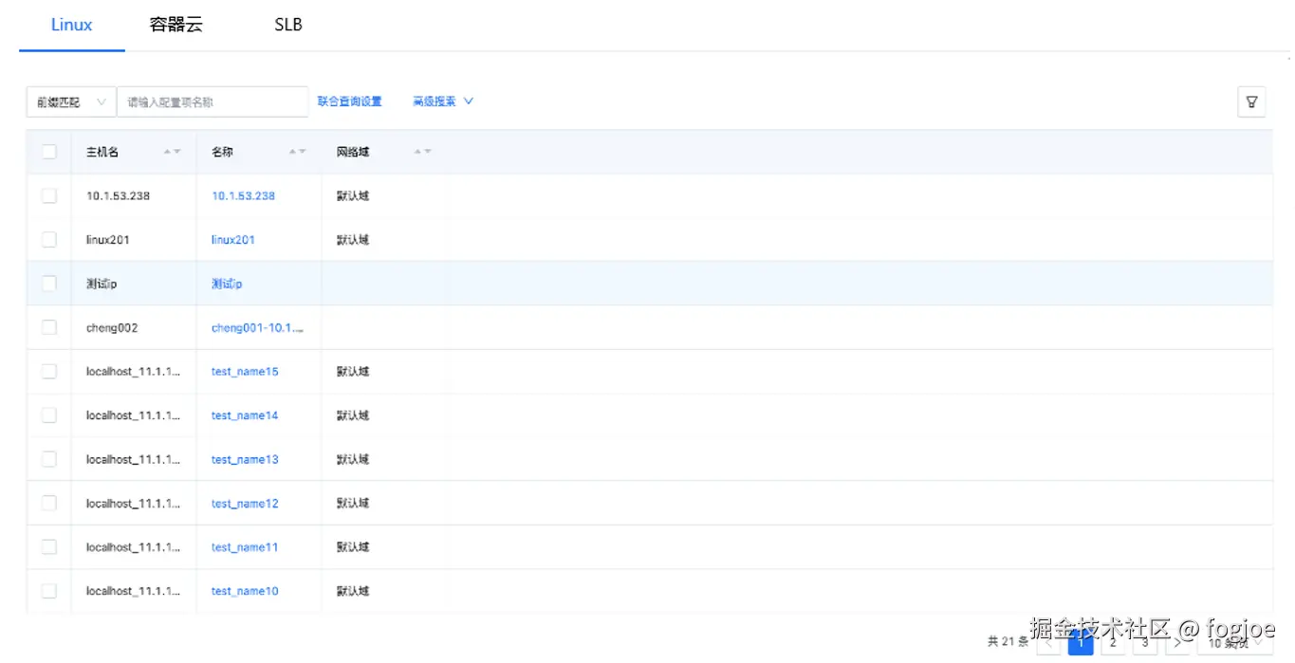The width and height of the screenshot is (1295, 663).
Task: Click the 主机名 column header text
Action: click(102, 152)
